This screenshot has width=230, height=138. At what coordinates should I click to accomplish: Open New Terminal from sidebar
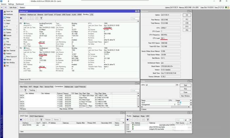(11, 51)
